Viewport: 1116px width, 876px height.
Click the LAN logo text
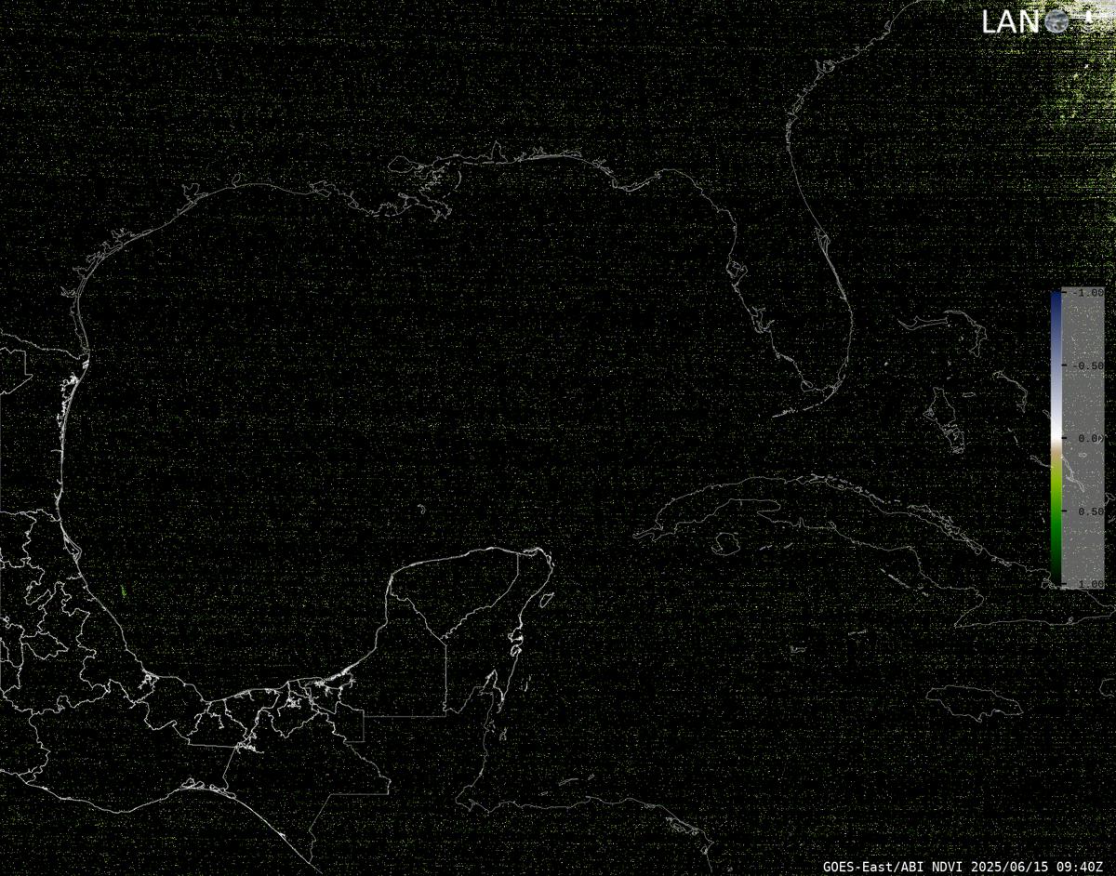(1010, 21)
